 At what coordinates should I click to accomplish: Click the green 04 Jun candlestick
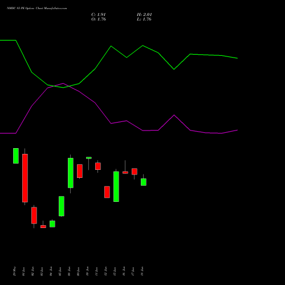52,224
